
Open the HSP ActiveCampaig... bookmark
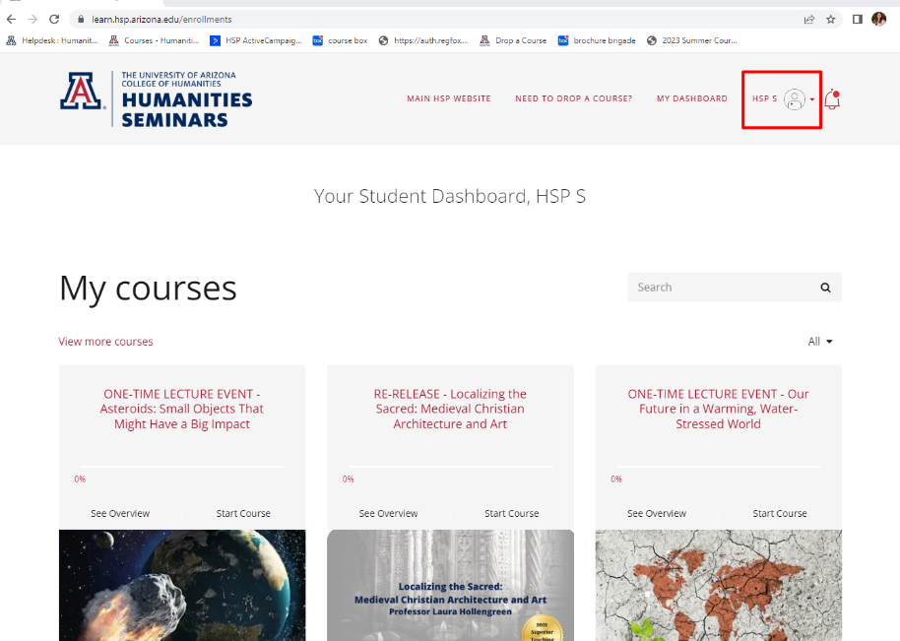pyautogui.click(x=256, y=40)
